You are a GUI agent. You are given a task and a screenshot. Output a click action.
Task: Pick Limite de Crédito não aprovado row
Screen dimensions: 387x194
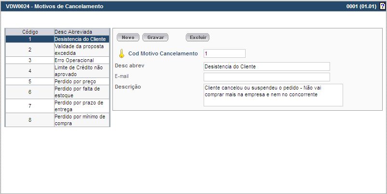(x=57, y=71)
